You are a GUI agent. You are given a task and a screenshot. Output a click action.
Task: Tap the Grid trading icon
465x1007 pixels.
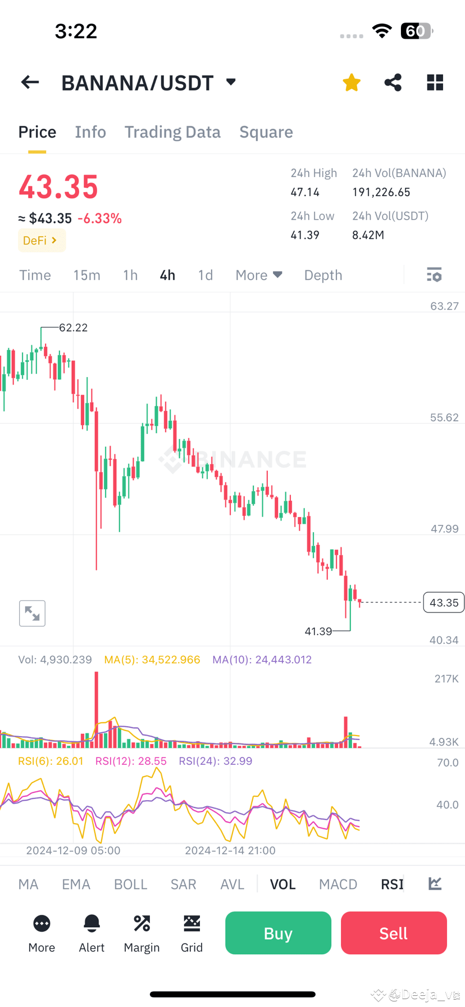(x=192, y=933)
